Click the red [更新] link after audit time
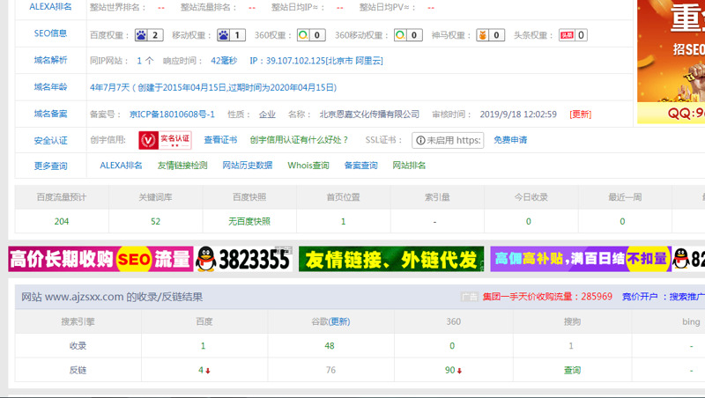Screen dimensions: 705x398 pos(581,114)
